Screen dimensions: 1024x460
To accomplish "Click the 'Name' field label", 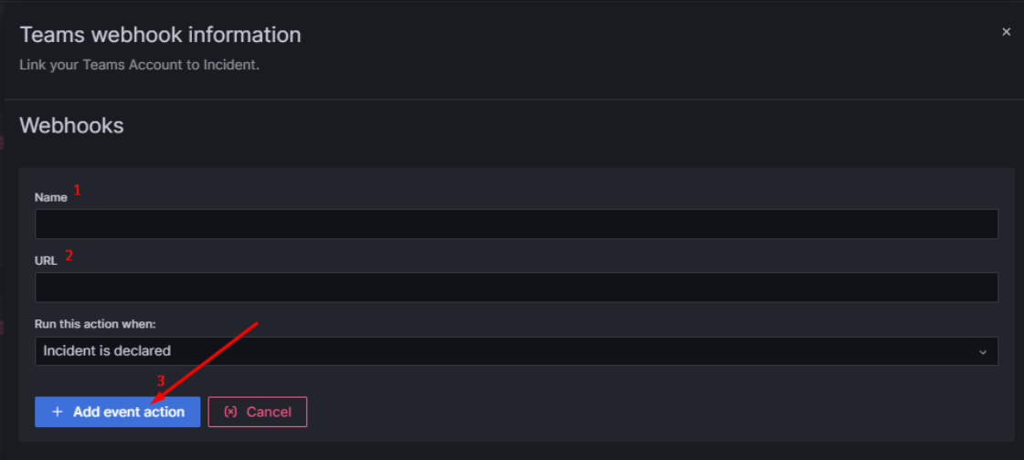I will coord(50,197).
